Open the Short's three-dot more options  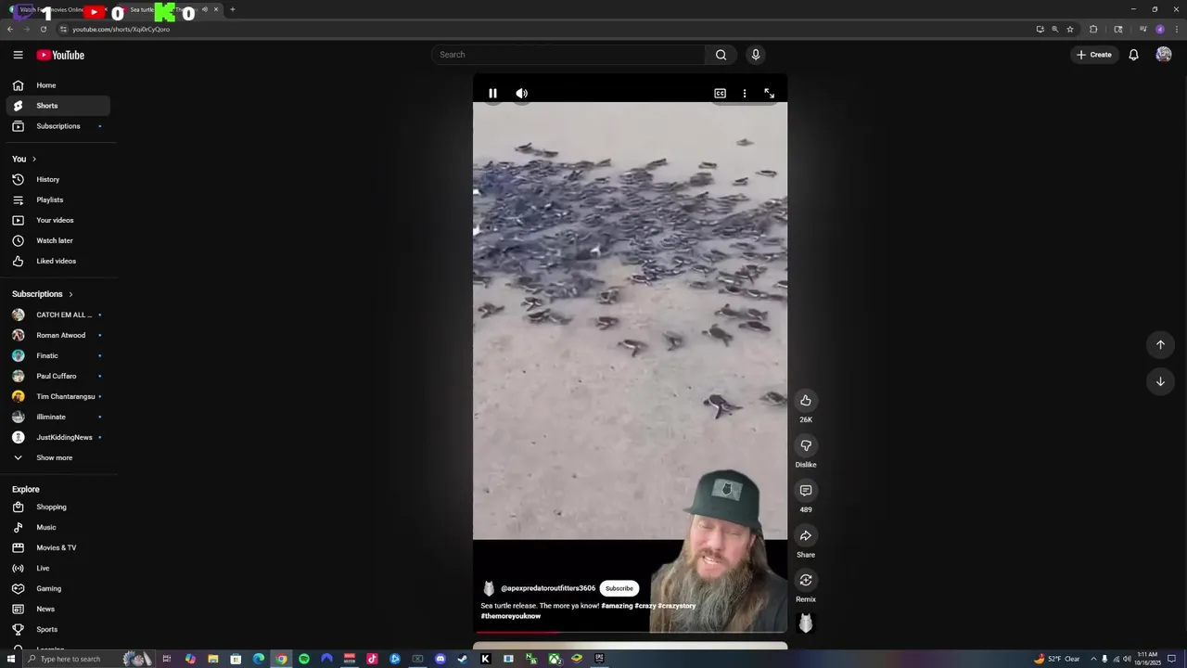[x=745, y=93]
